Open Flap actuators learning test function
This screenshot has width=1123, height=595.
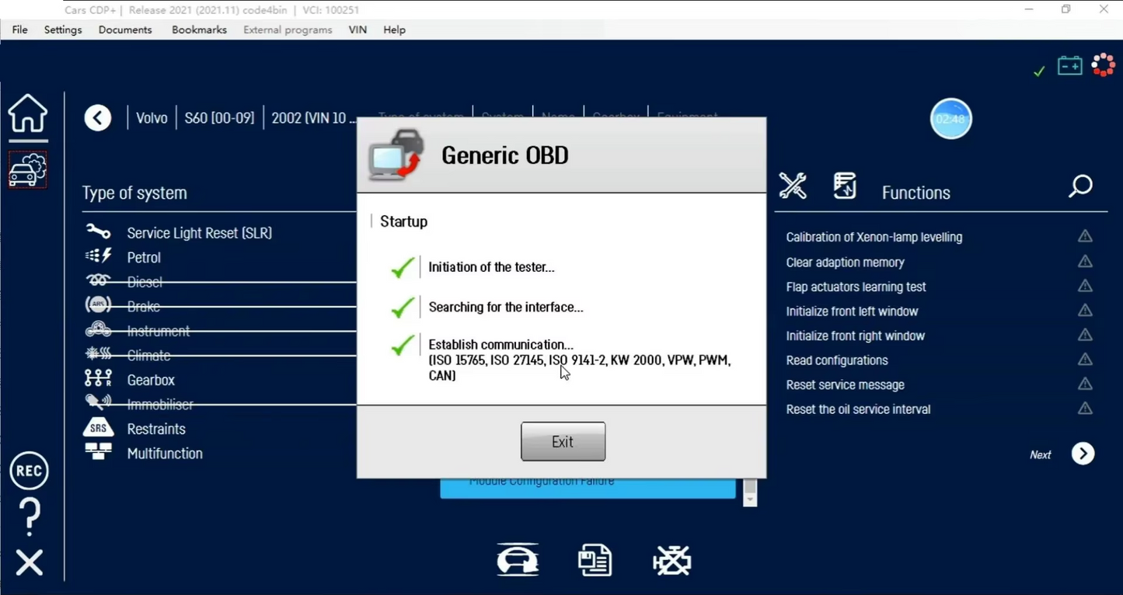(x=856, y=287)
